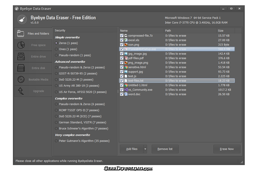Switch to the Entire disk tab
The width and height of the screenshot is (256, 171).
coord(33,68)
